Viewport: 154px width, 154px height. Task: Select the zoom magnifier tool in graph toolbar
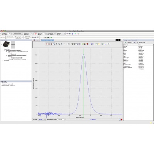pos(54,44)
